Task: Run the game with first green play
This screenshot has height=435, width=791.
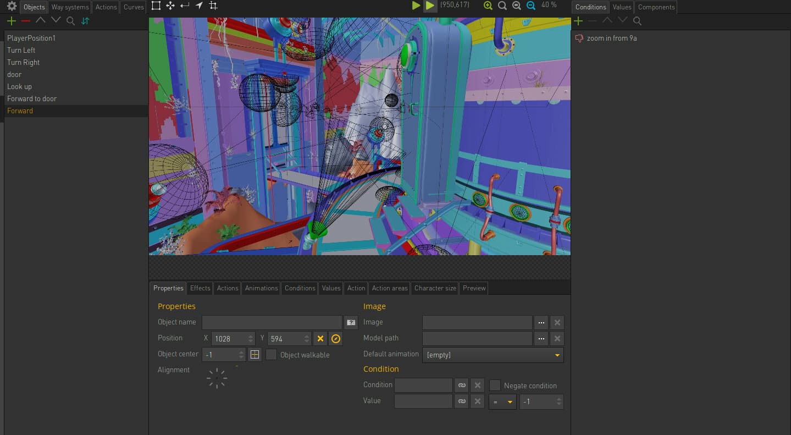Action: click(x=416, y=5)
